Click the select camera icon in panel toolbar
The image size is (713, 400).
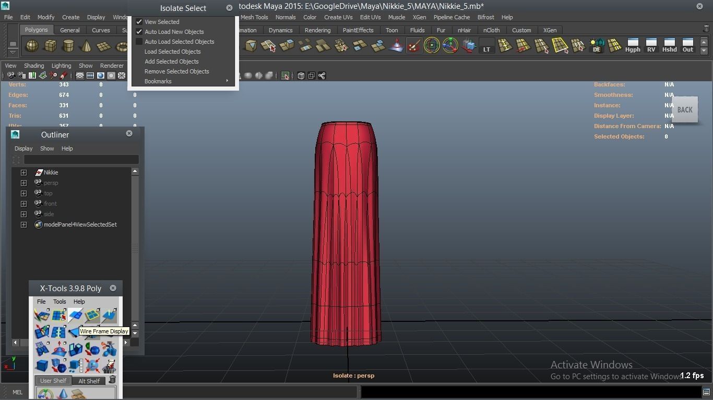[x=11, y=76]
